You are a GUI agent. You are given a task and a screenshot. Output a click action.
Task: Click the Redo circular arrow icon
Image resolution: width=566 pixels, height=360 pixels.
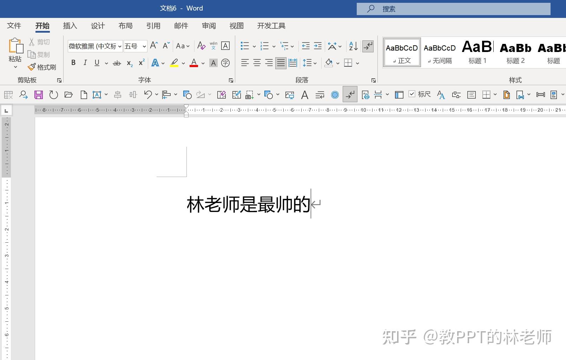53,94
